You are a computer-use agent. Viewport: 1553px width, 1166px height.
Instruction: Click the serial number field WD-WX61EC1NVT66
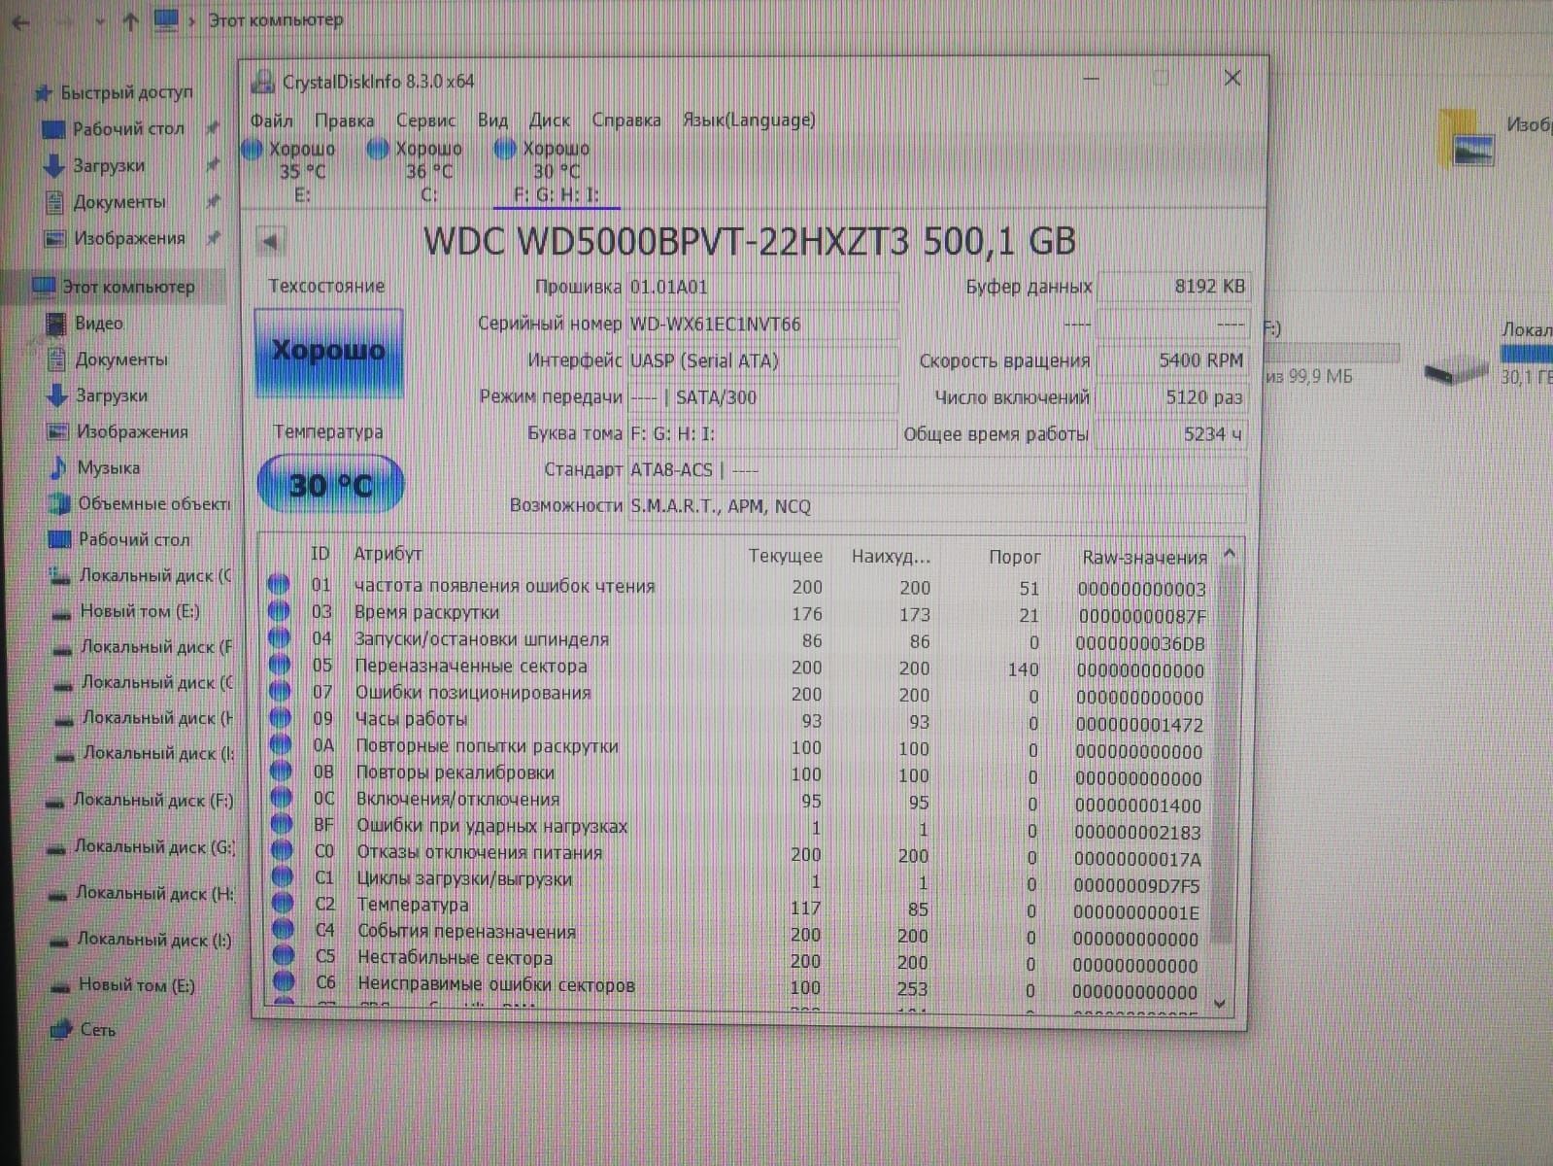762,325
